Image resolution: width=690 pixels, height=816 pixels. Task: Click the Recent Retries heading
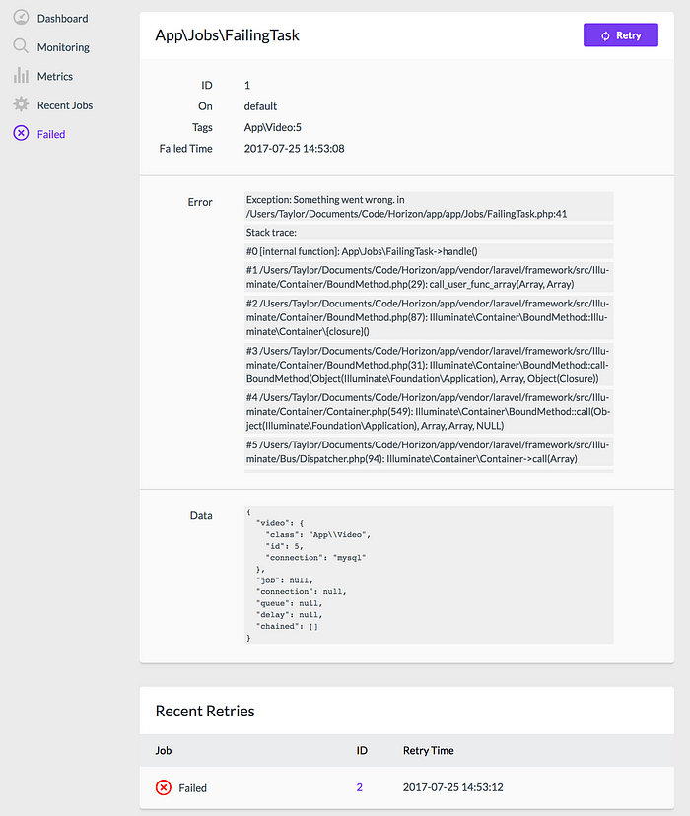click(x=205, y=712)
